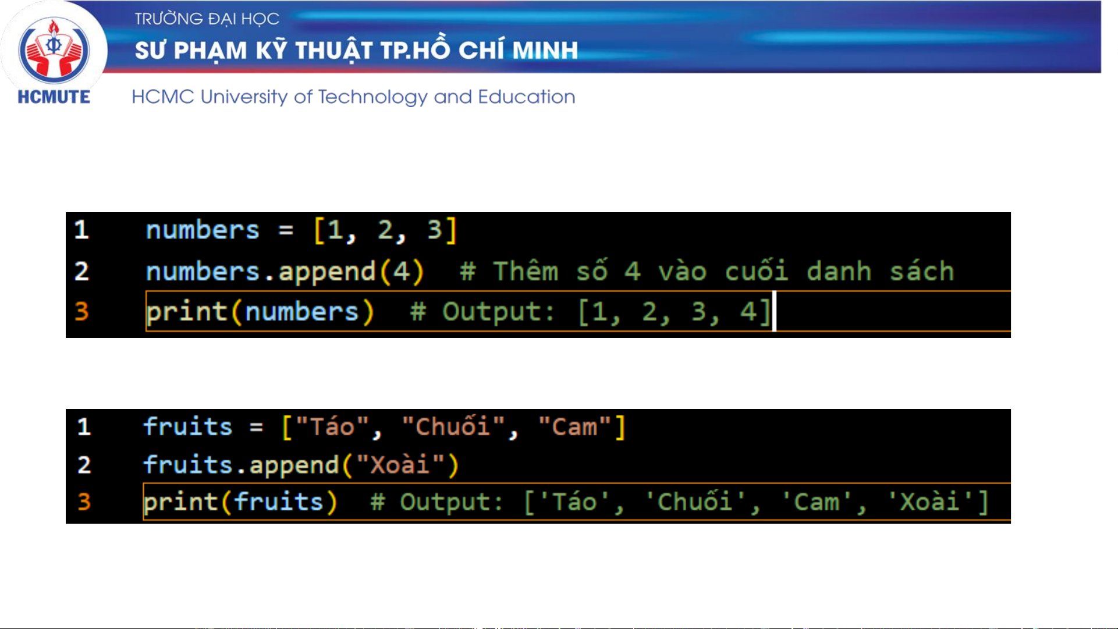Image resolution: width=1118 pixels, height=629 pixels.
Task: Click line number 1 of numbers code
Action: click(81, 230)
